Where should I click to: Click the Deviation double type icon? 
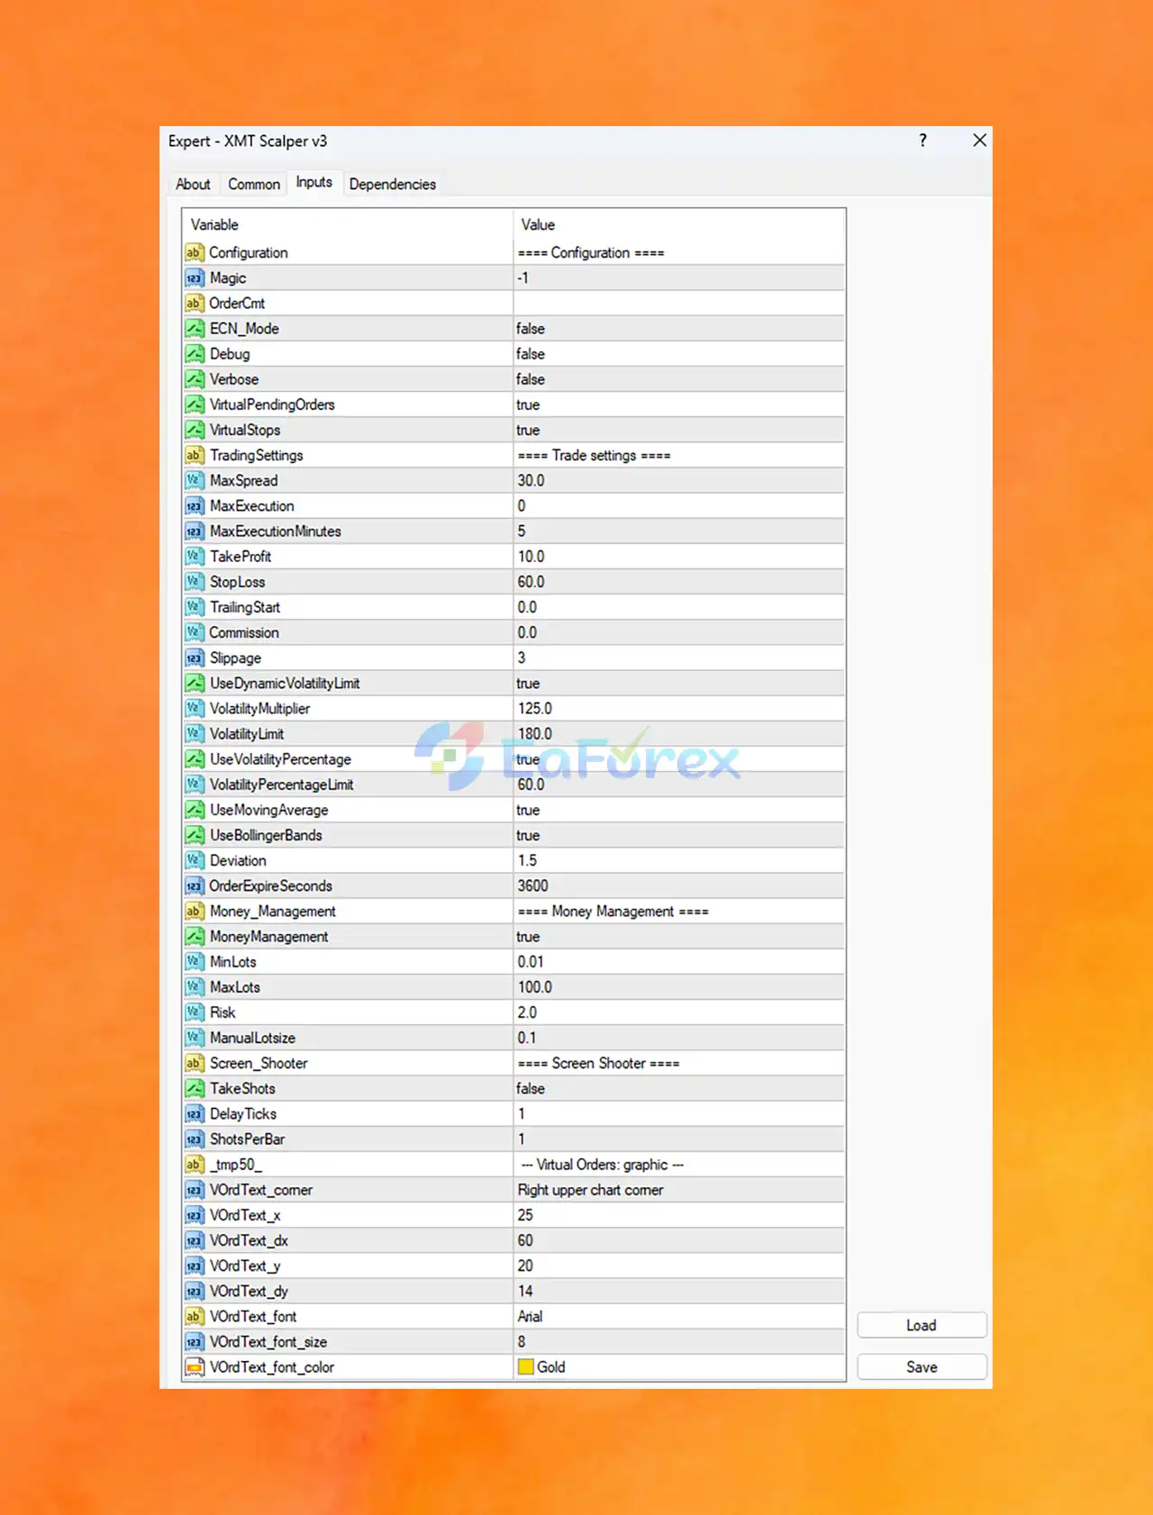click(194, 861)
